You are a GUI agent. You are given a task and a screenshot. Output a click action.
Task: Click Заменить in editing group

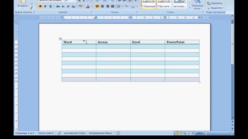(x=215, y=3)
